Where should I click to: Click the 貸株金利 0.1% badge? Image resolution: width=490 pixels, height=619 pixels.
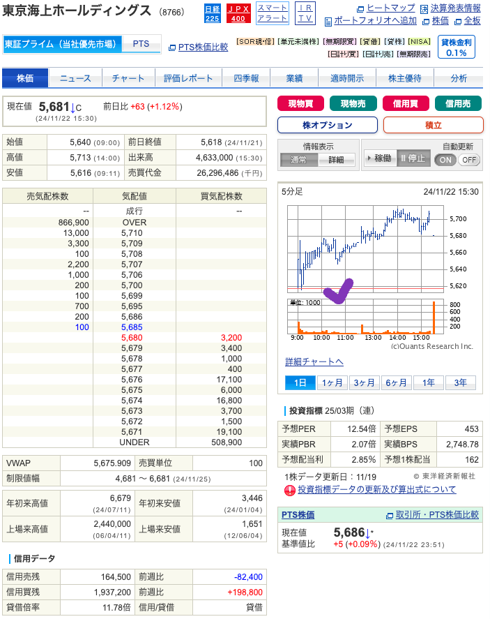456,47
